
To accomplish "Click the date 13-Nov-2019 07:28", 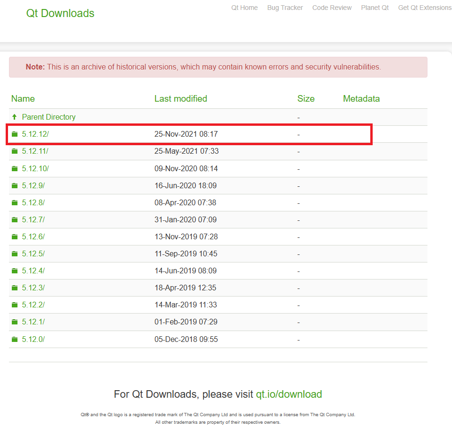I will [186, 236].
